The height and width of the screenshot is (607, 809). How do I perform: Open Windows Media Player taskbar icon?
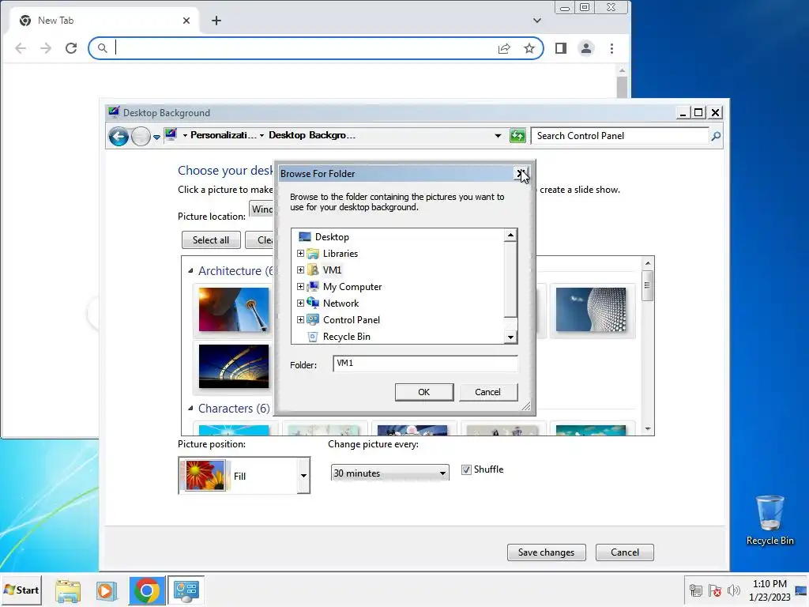click(107, 590)
